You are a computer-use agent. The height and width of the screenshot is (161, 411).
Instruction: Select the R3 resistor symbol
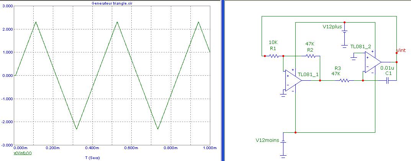tap(345, 81)
